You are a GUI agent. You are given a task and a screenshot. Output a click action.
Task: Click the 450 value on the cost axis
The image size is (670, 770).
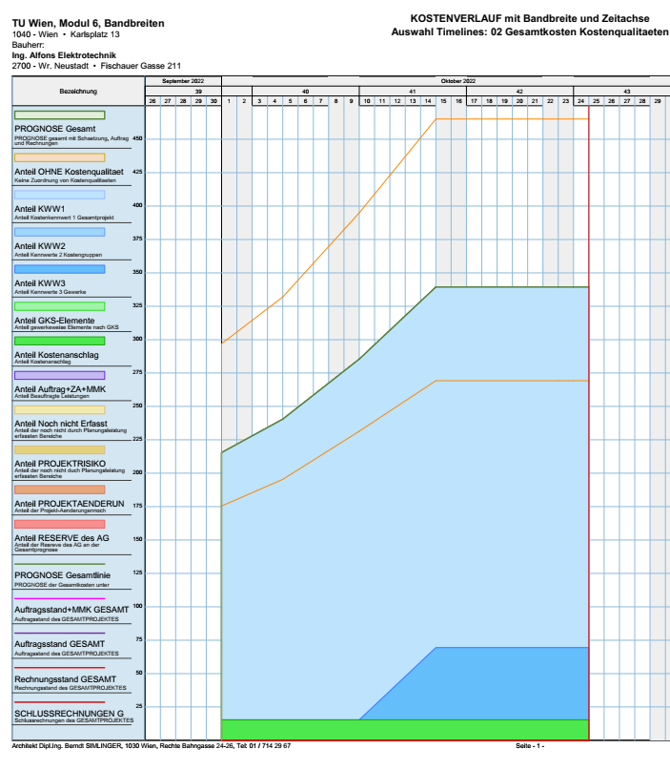(137, 138)
